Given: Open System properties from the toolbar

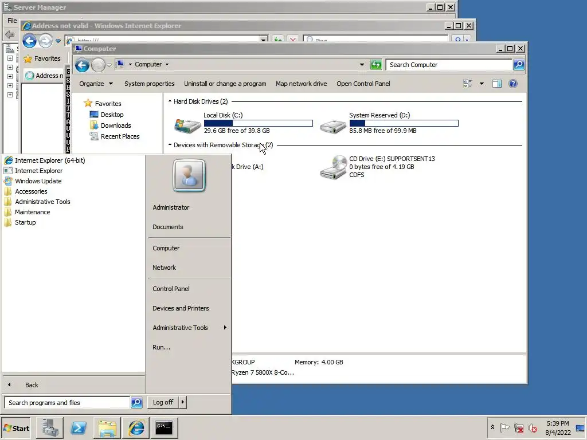Looking at the screenshot, I should 150,84.
